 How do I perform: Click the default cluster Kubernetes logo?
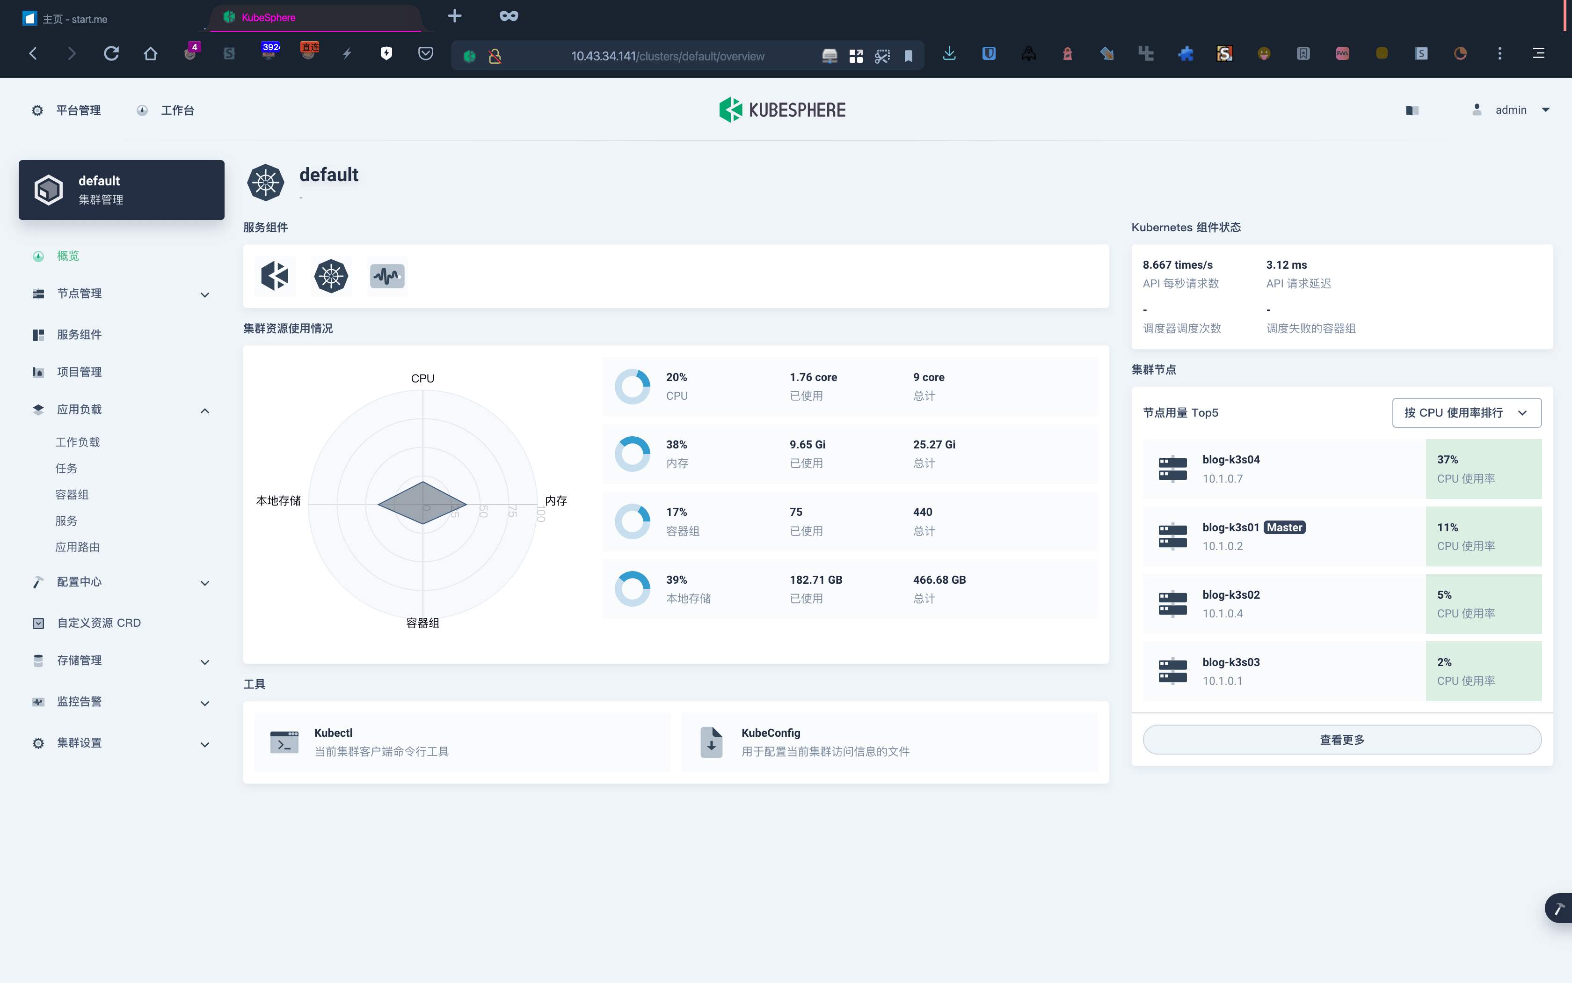pyautogui.click(x=266, y=183)
